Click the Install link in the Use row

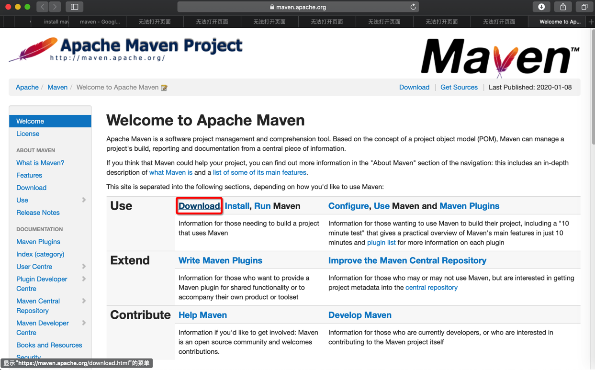tap(237, 206)
